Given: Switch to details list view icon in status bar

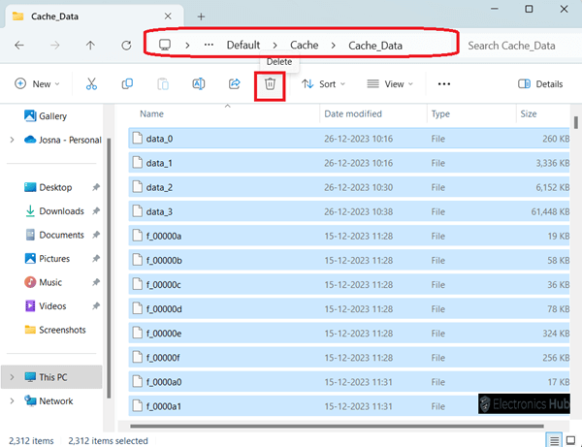Looking at the screenshot, I should [x=554, y=440].
